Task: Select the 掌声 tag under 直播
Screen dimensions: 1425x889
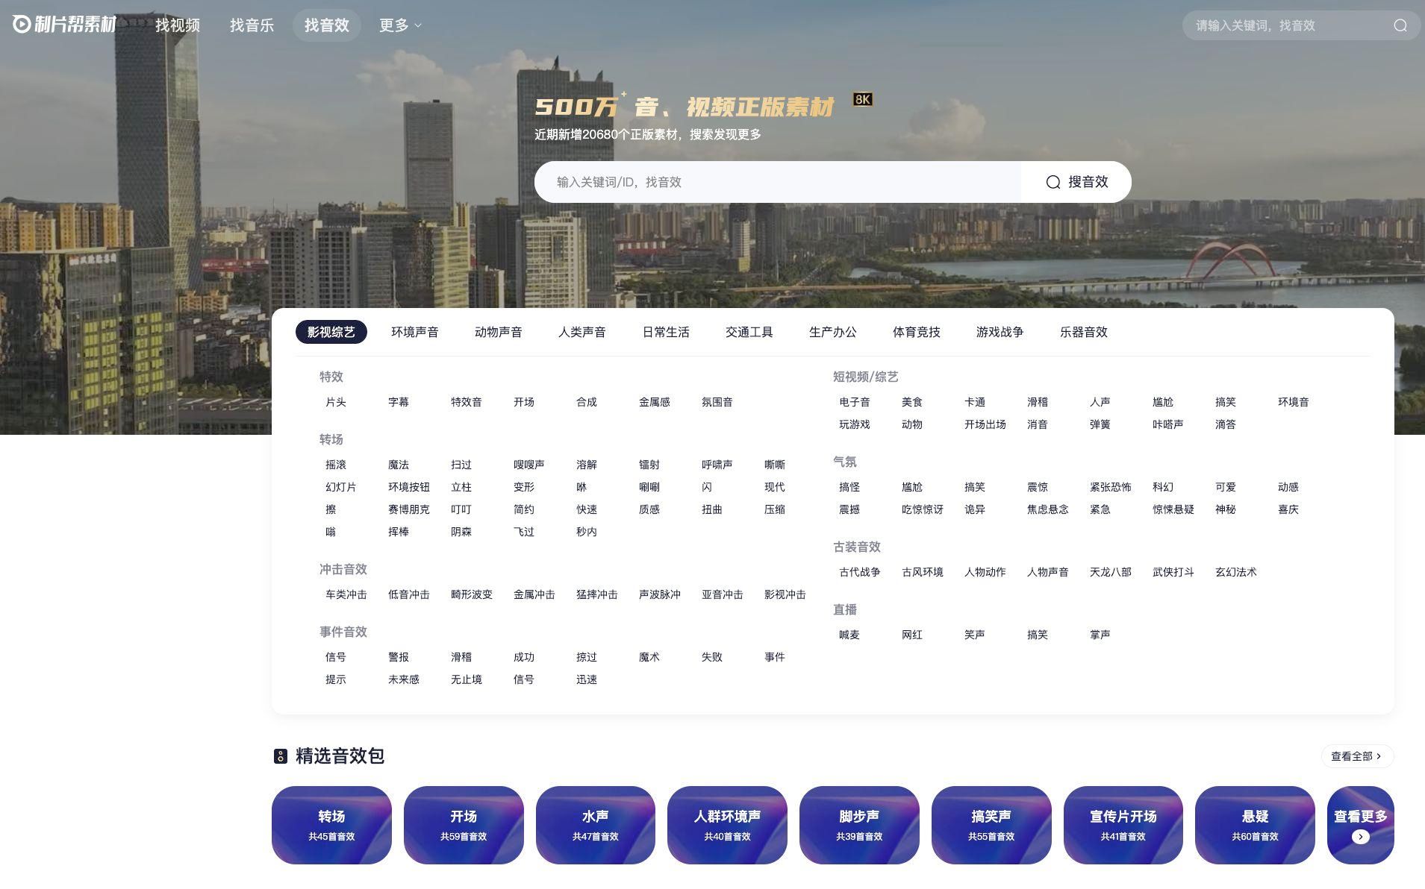Action: pyautogui.click(x=1100, y=635)
